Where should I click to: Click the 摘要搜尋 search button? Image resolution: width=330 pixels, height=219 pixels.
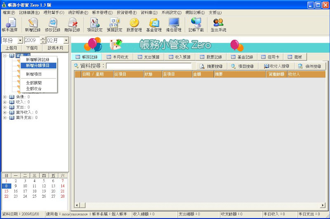coord(212,66)
